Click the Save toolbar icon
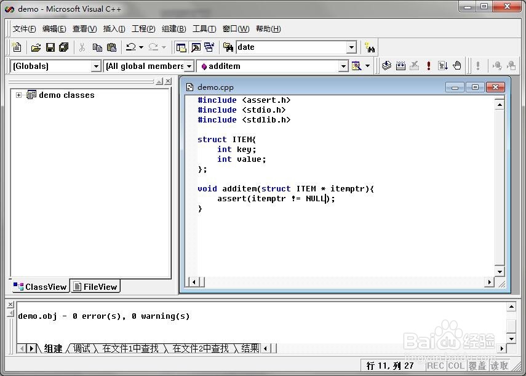The image size is (526, 376). point(50,47)
